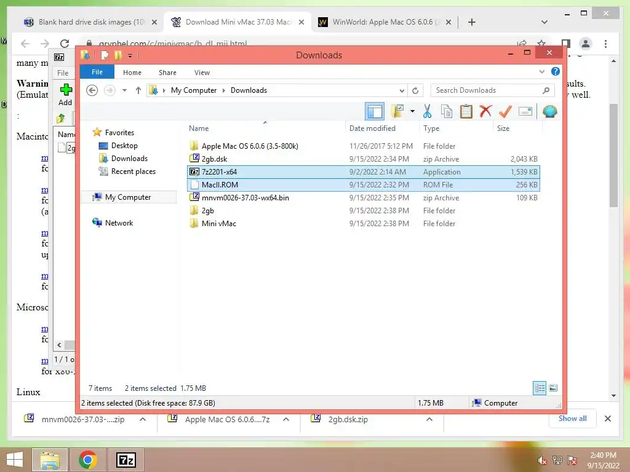Image resolution: width=630 pixels, height=472 pixels.
Task: Sort by Type column header
Action: [431, 128]
